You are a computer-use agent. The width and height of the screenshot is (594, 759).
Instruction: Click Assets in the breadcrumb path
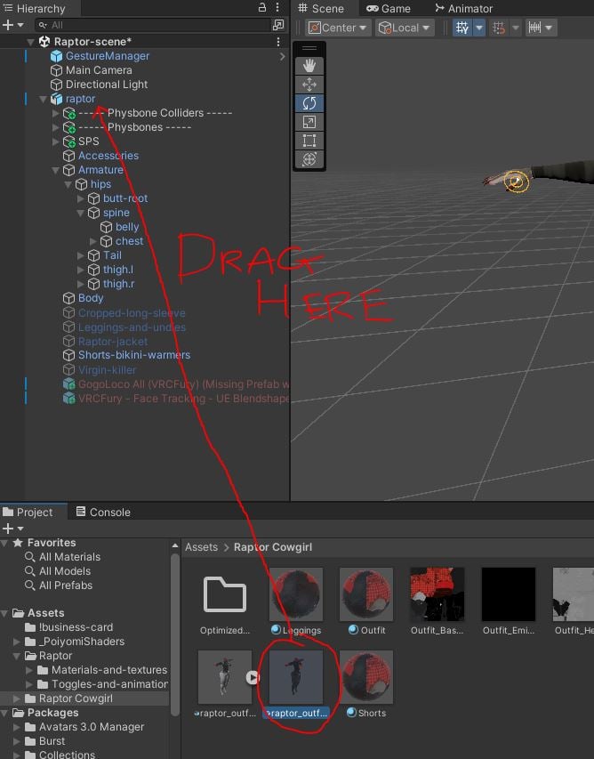click(201, 547)
